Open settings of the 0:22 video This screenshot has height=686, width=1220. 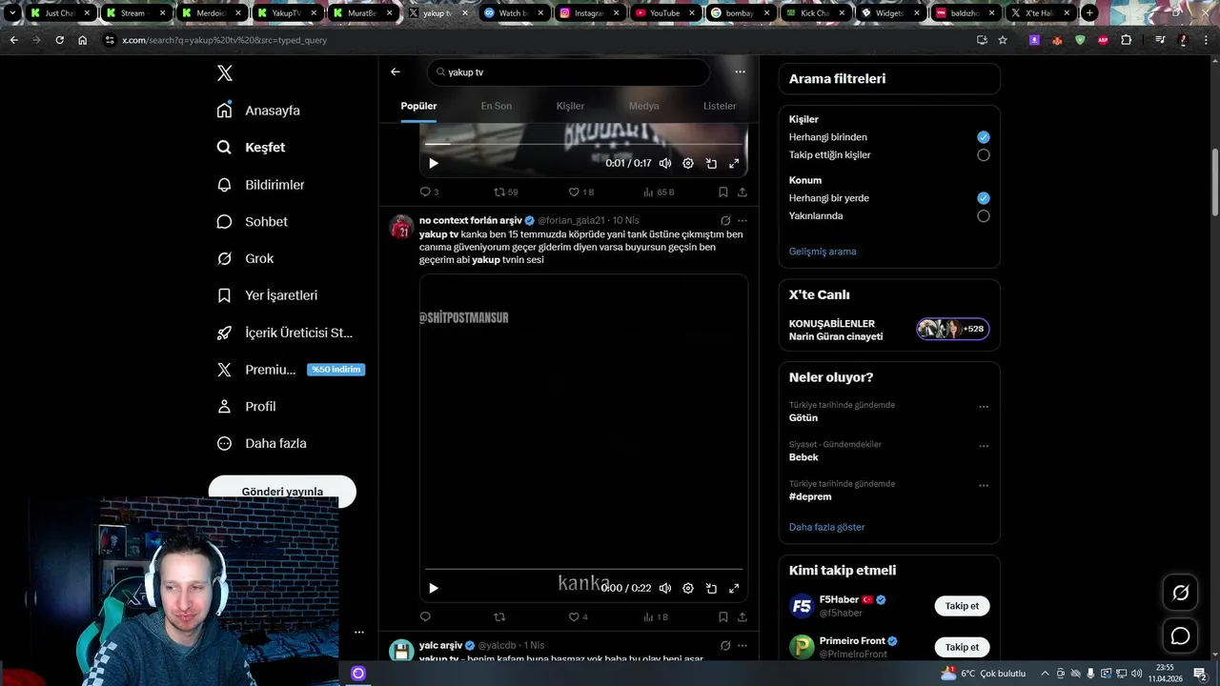click(x=688, y=588)
